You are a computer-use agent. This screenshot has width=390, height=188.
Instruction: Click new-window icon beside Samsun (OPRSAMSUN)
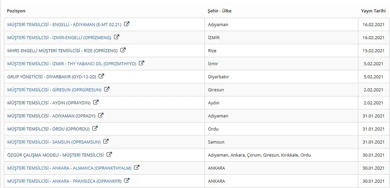pos(106,141)
